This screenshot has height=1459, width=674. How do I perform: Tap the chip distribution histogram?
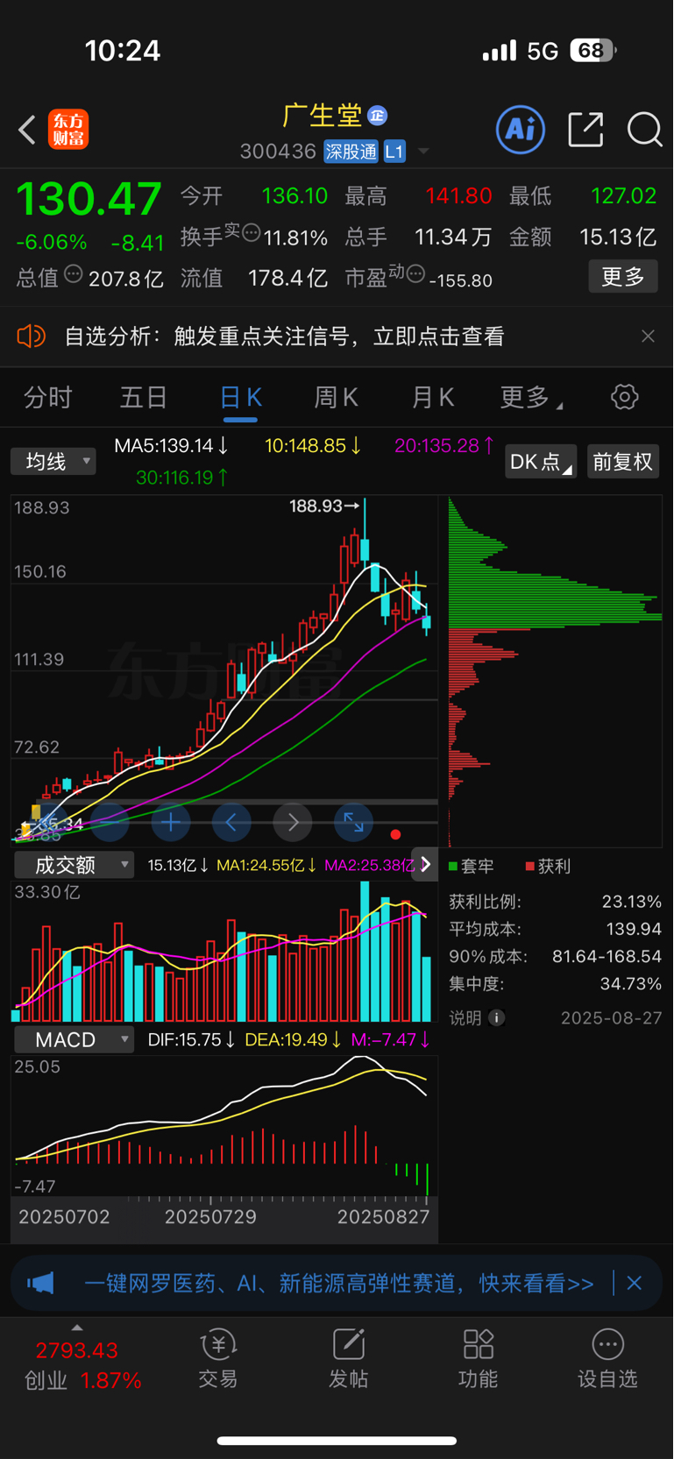(x=555, y=671)
